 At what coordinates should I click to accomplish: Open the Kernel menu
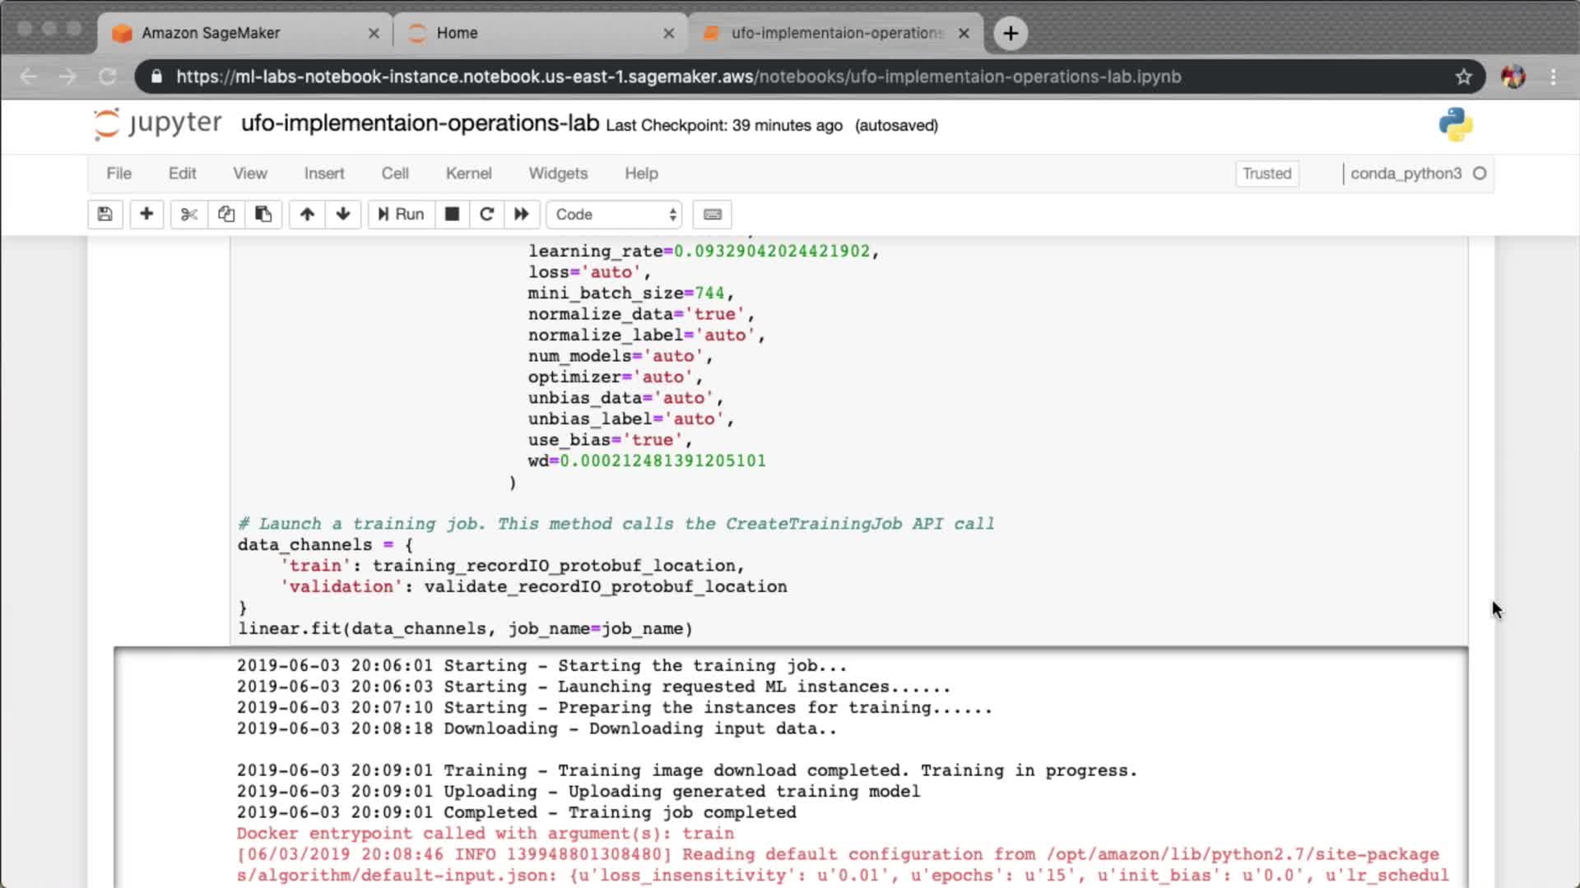(468, 173)
